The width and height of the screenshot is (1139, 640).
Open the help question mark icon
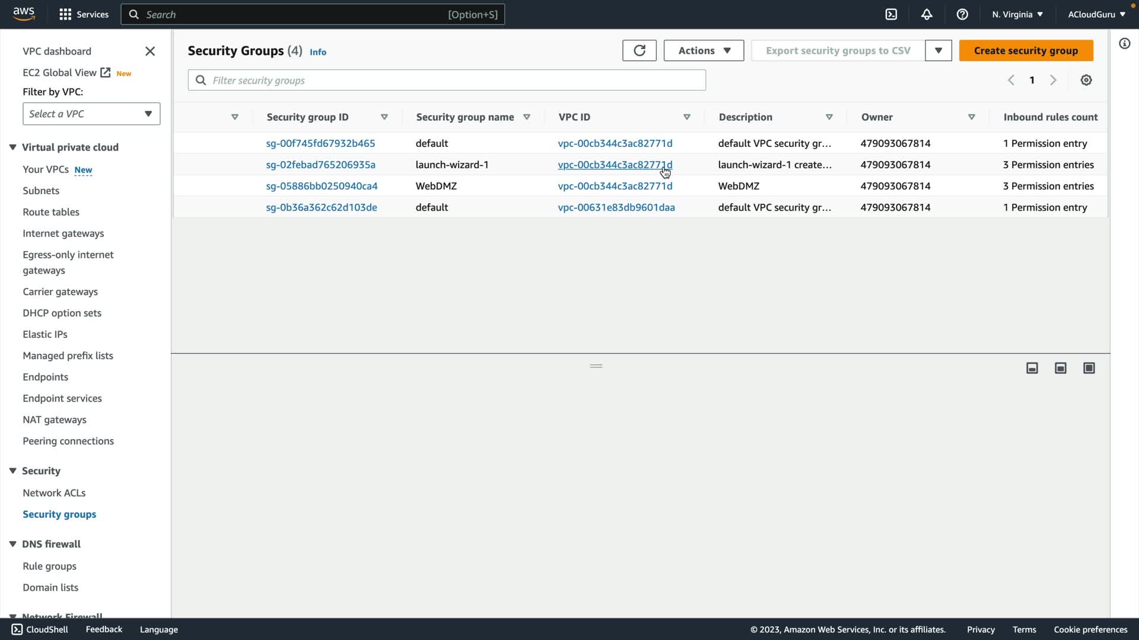coord(962,14)
